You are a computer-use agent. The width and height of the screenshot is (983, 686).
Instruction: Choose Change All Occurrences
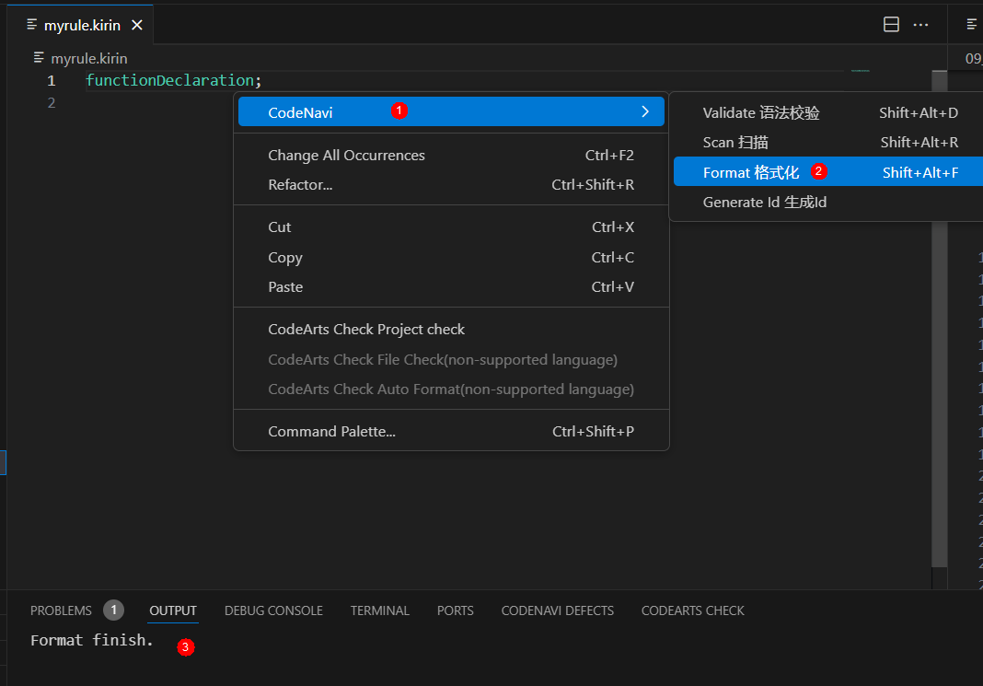click(x=346, y=156)
